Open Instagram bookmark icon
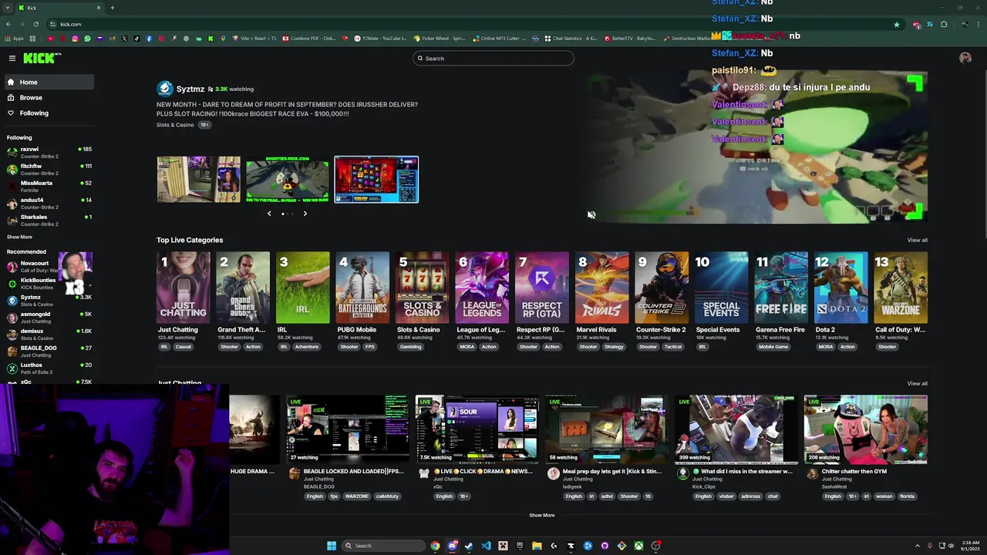The width and height of the screenshot is (987, 555). [76, 39]
